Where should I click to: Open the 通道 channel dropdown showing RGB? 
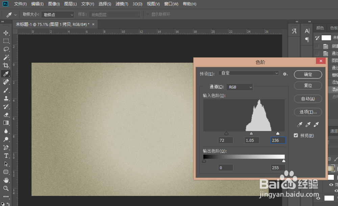[x=239, y=87]
